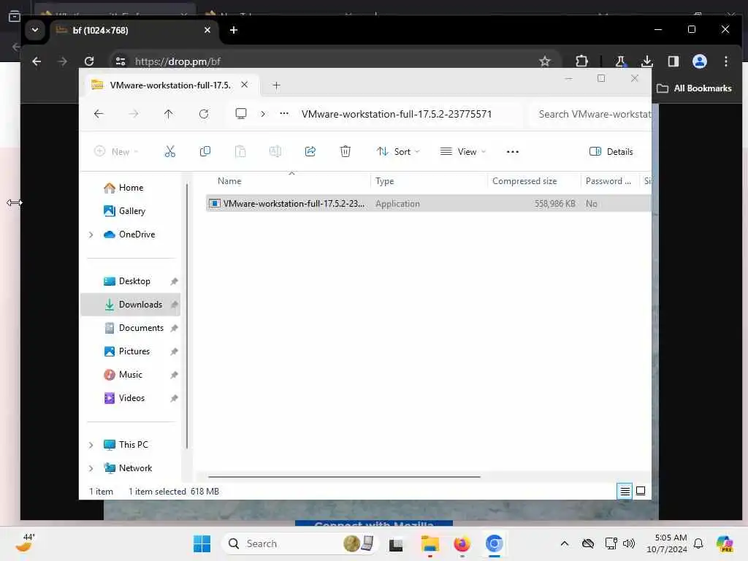Screen dimensions: 748x561
Task: Refresh the Explorer folder view
Action: pyautogui.click(x=204, y=114)
